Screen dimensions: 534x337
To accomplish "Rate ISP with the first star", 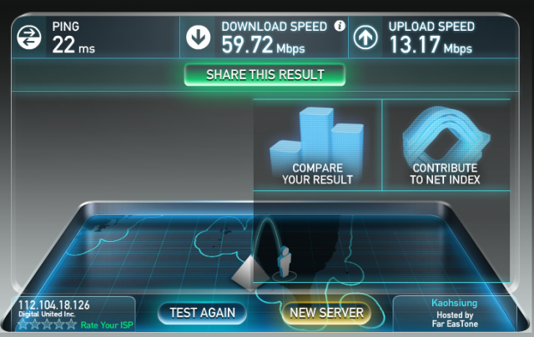I will tap(23, 324).
